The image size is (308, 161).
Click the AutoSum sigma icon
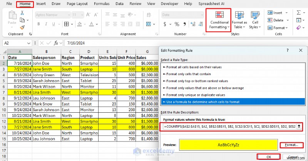click(299, 13)
